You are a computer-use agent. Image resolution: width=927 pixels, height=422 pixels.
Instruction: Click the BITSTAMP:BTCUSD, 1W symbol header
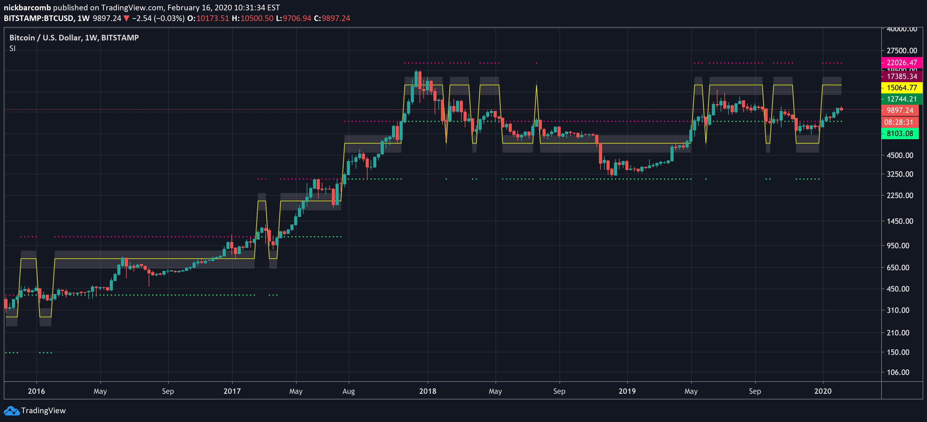tap(46, 18)
